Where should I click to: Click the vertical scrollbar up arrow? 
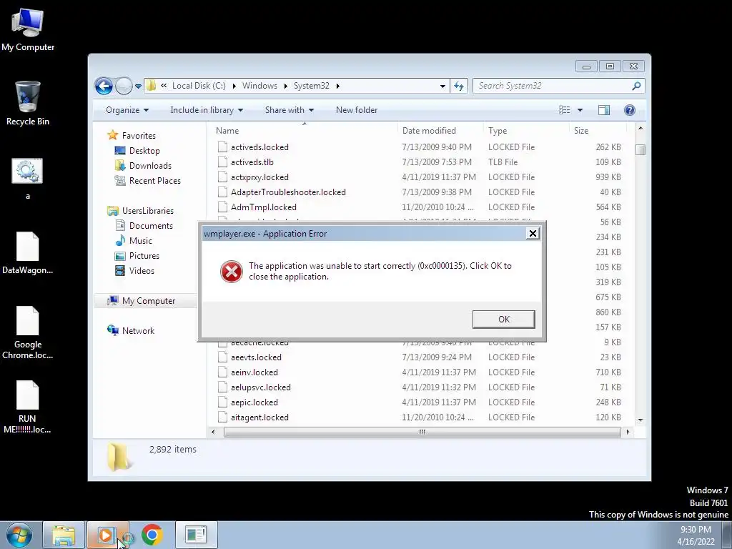[640, 128]
